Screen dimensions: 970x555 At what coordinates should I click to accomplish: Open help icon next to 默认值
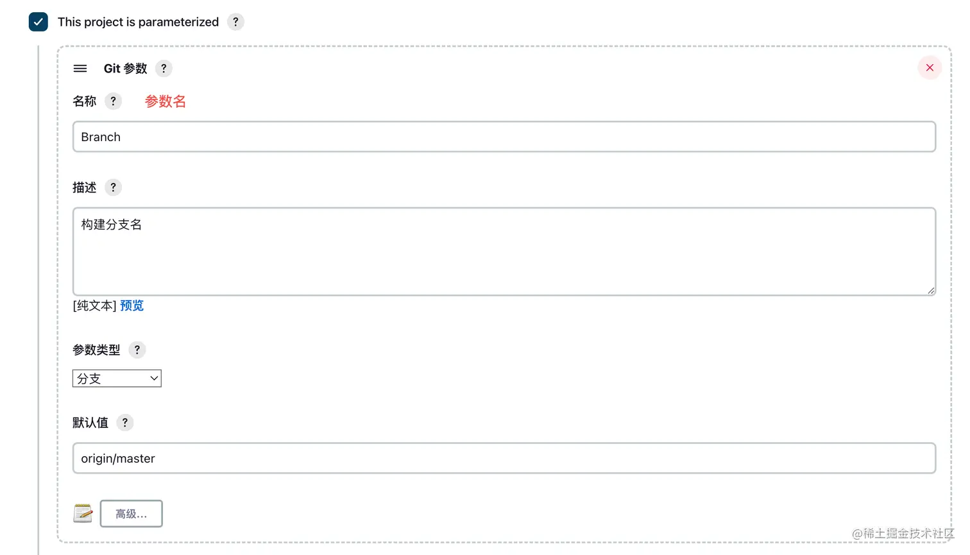click(x=125, y=423)
